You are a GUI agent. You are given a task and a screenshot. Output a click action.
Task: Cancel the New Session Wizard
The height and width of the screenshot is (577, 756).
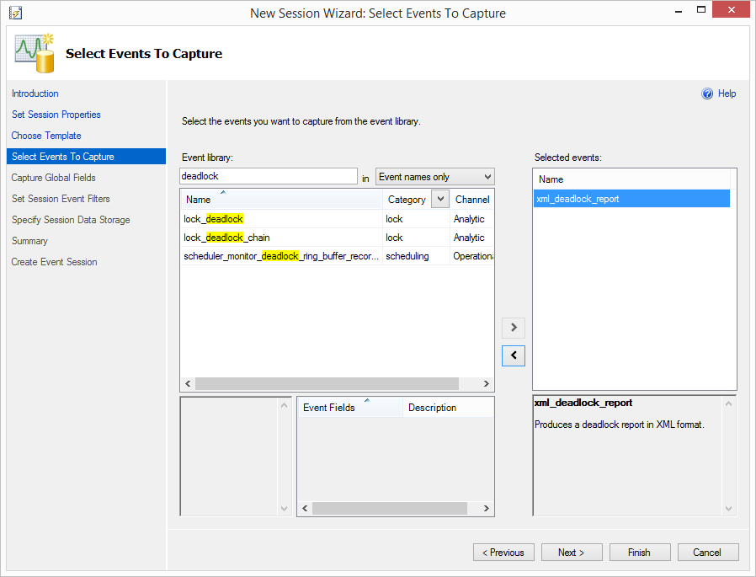click(x=707, y=553)
